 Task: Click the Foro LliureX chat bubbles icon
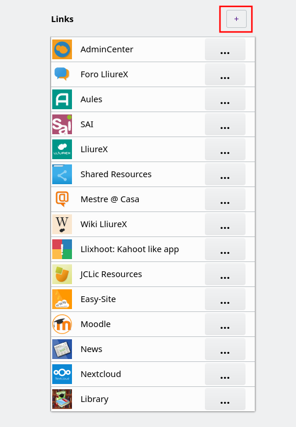pos(62,74)
